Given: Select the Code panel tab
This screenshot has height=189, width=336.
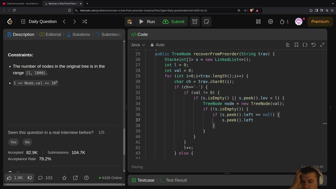Looking at the screenshot, I should point(139,34).
